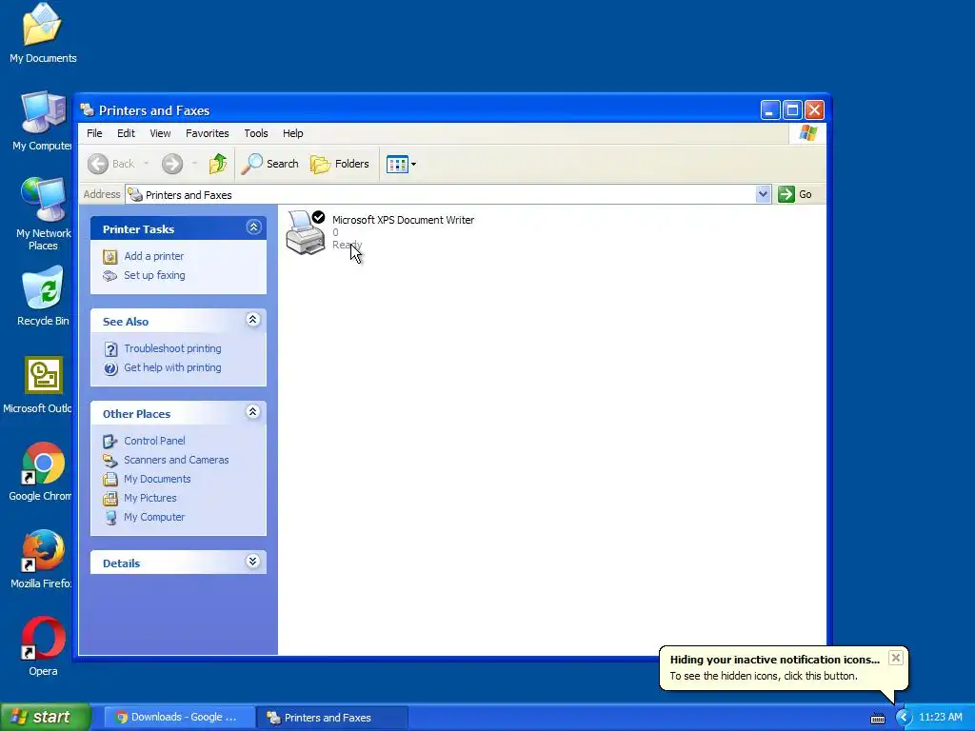Open the View menu
This screenshot has height=731, width=975.
tap(160, 133)
